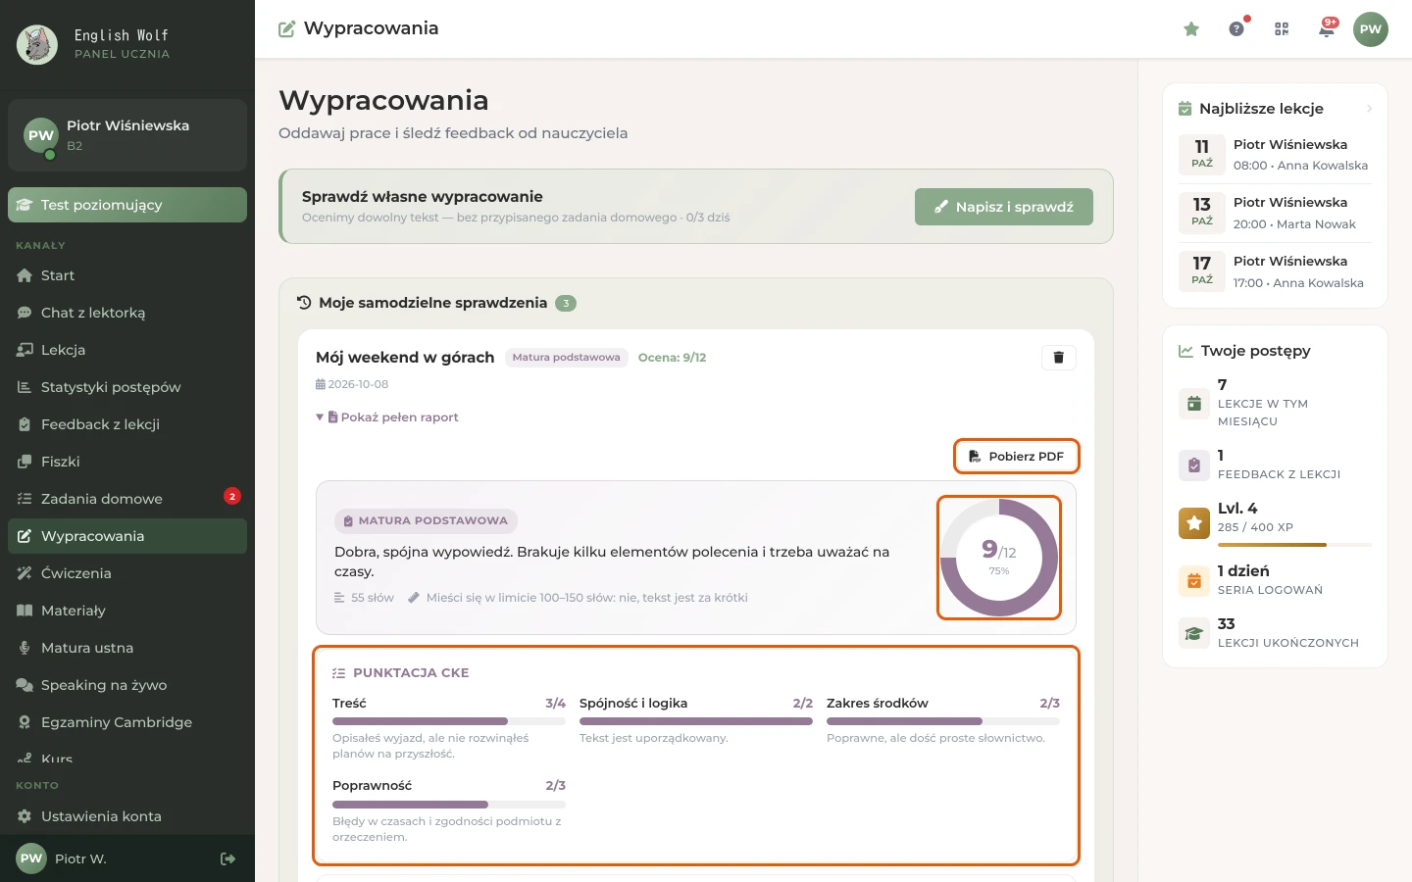Open Zadania domowe in the sidebar

(127, 499)
